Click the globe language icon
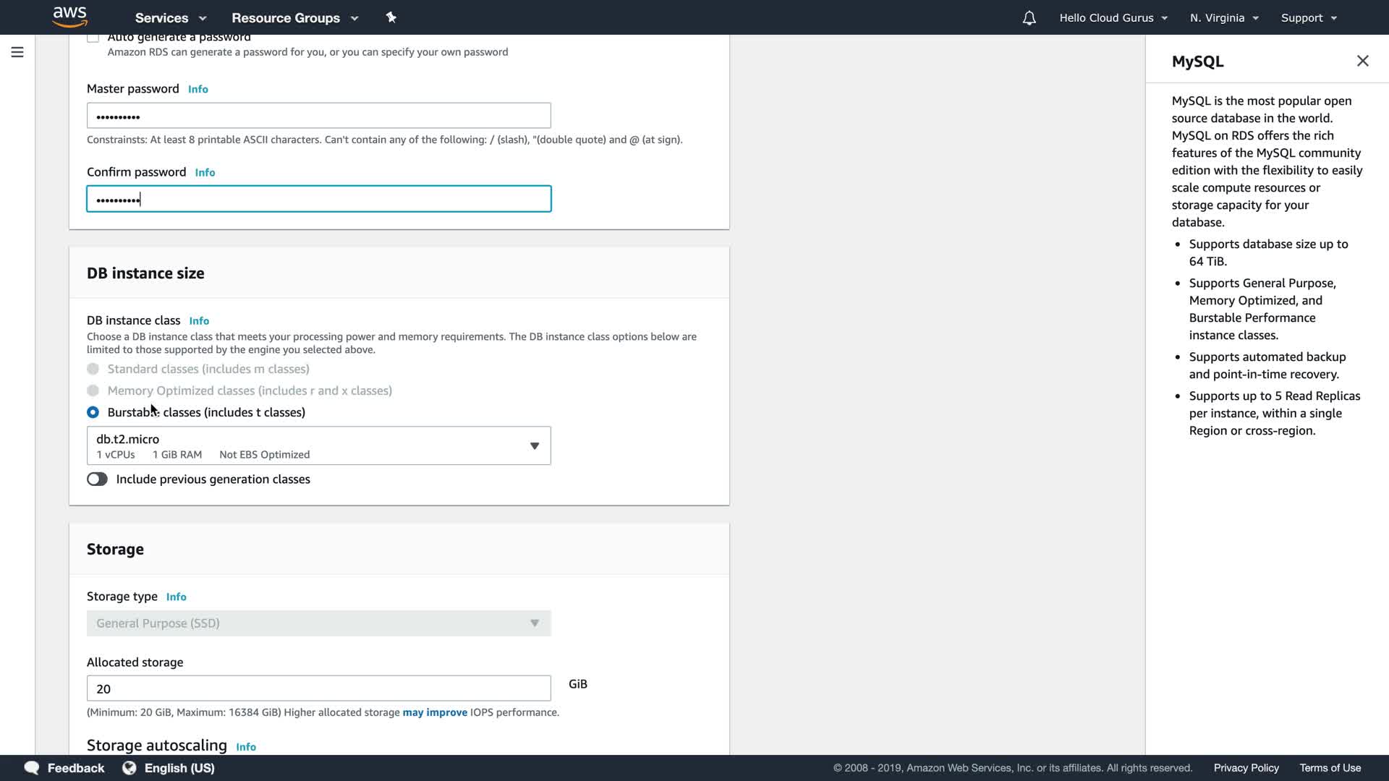Image resolution: width=1389 pixels, height=781 pixels. click(x=129, y=767)
